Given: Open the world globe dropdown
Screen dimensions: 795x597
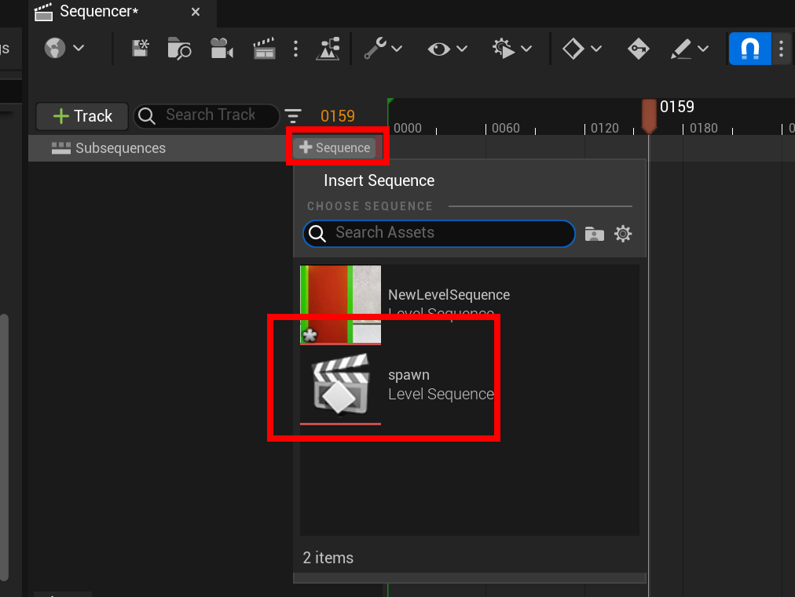Looking at the screenshot, I should coord(64,49).
